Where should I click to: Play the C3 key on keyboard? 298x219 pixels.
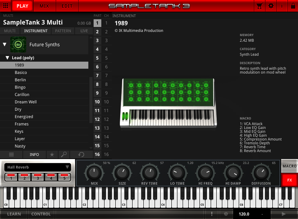[123, 201]
